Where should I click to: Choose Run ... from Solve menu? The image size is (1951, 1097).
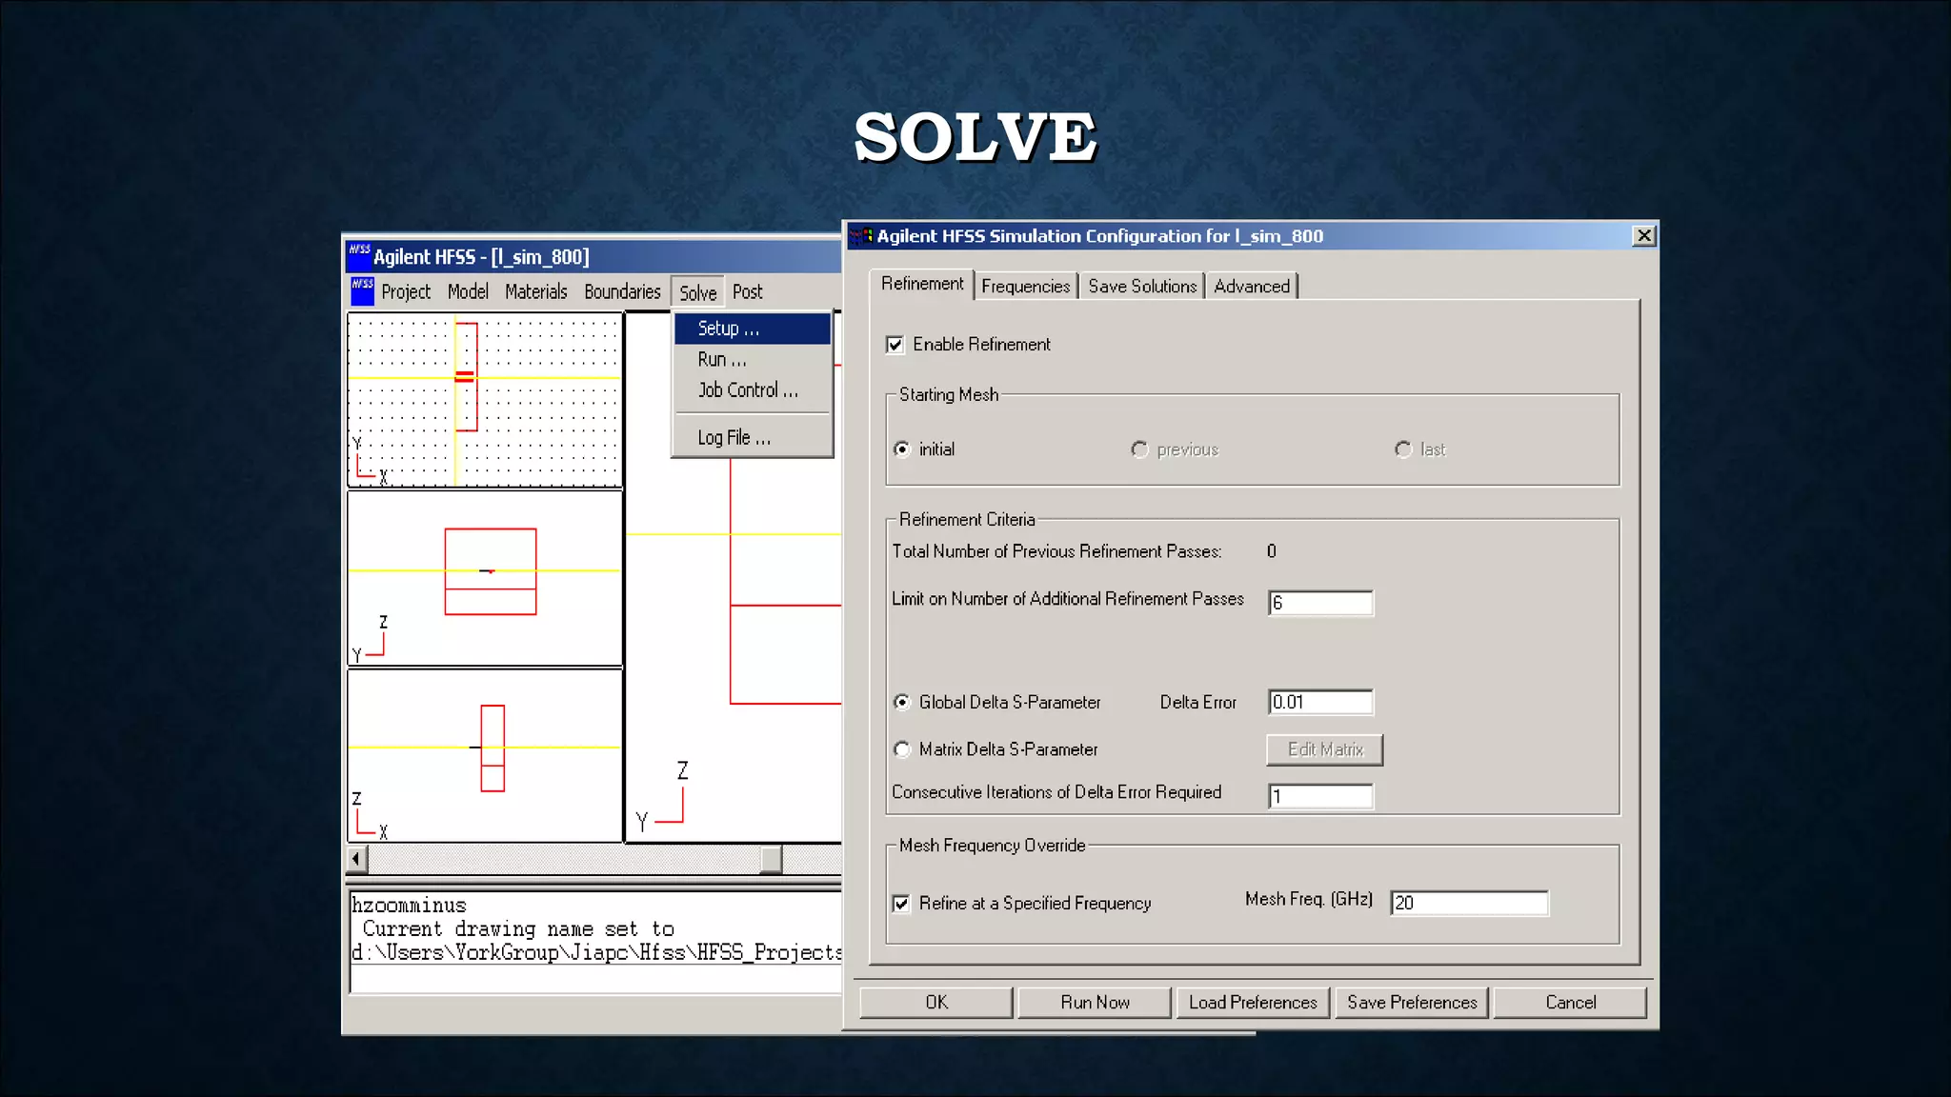point(753,359)
